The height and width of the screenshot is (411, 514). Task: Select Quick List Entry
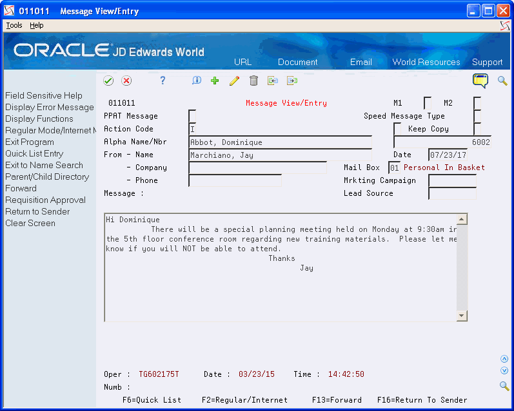tap(34, 153)
